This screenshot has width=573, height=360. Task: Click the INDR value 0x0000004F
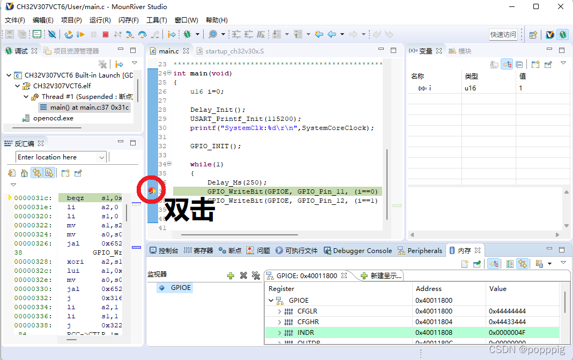click(x=507, y=333)
